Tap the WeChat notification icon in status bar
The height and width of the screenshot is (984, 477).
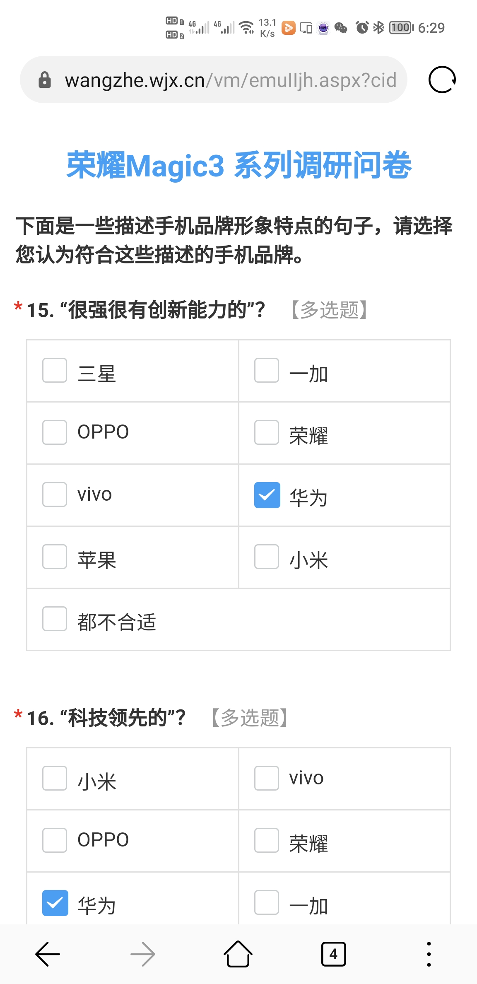(x=341, y=28)
